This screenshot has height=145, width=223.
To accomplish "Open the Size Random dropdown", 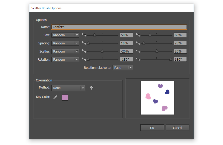I will pyautogui.click(x=65, y=35).
